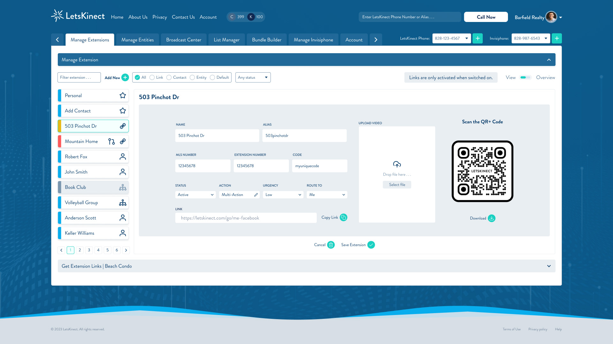613x344 pixels.
Task: Click the Filter extension input field
Action: (x=79, y=77)
